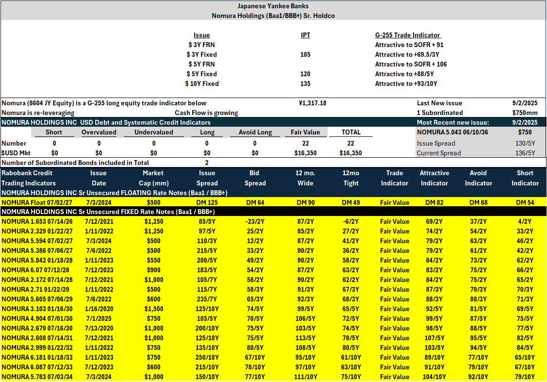The width and height of the screenshot is (547, 382).
Task: Click the IPT column heading
Action: [x=305, y=35]
